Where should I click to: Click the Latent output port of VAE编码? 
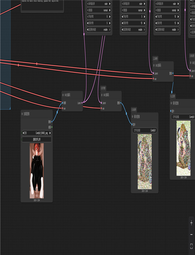(82, 103)
